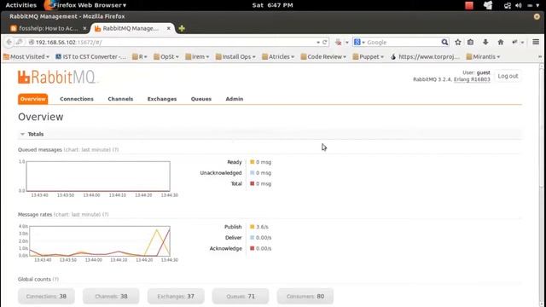Viewport: 546px width, 307px height.
Task: Click the Connections: 38 count button
Action: click(46, 296)
